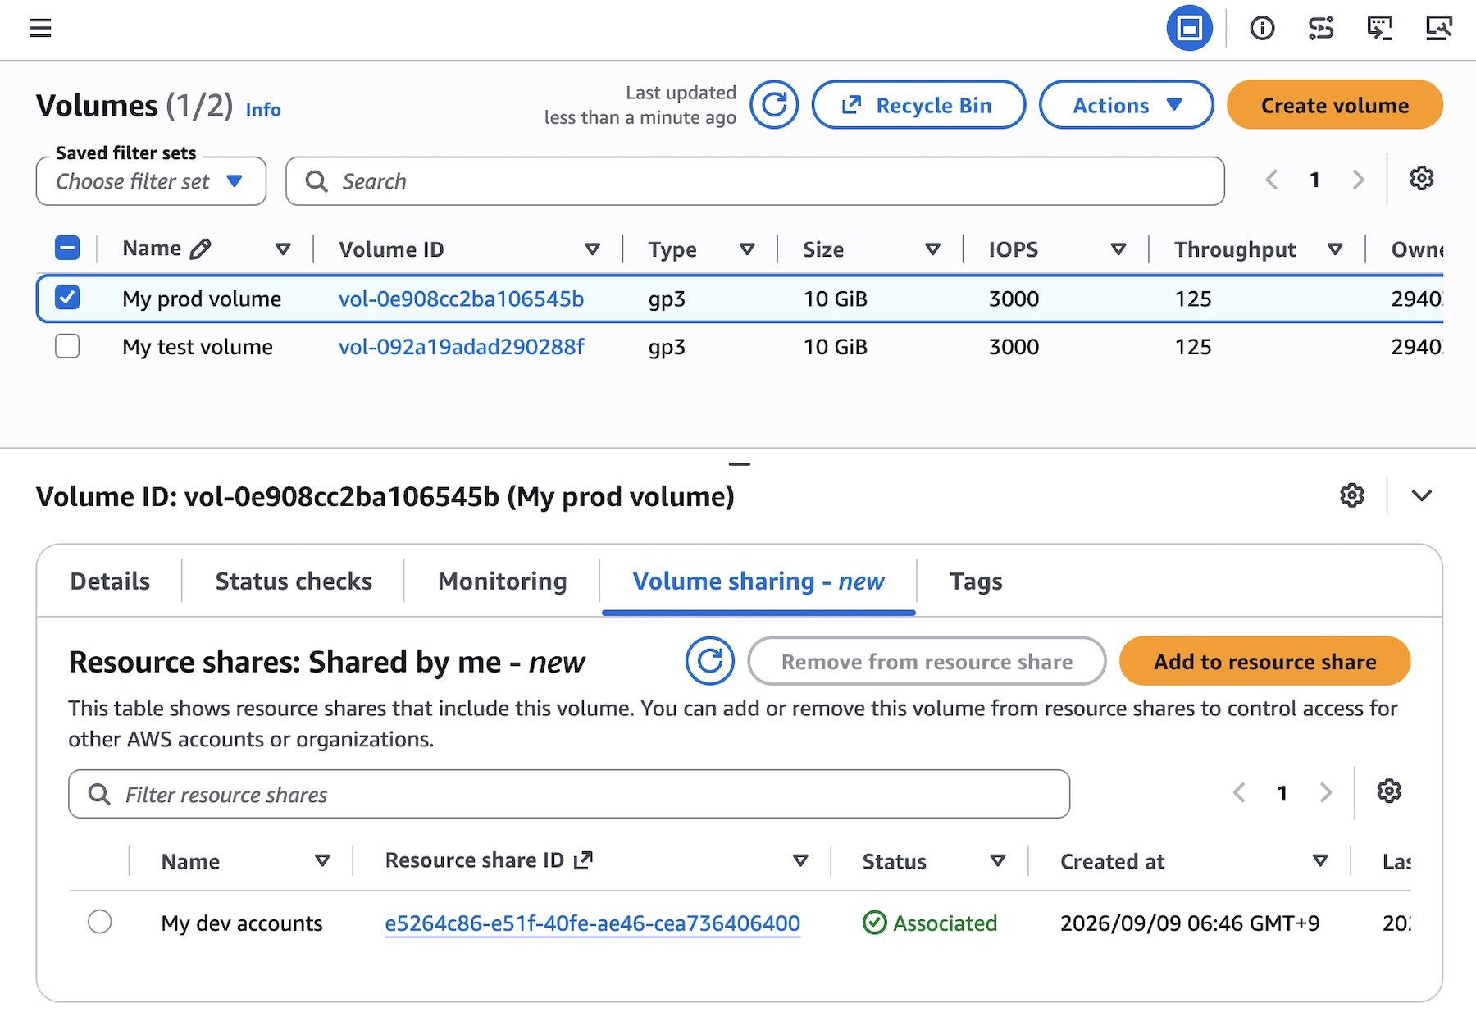Click Add to resource share button

point(1264,661)
